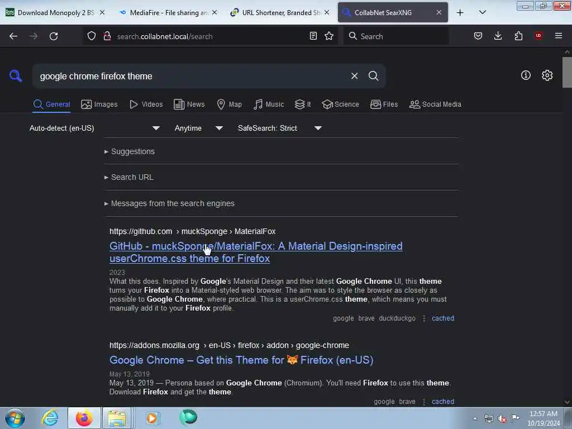
Task: Open cached copy of MaterialFox result
Action: pyautogui.click(x=443, y=318)
